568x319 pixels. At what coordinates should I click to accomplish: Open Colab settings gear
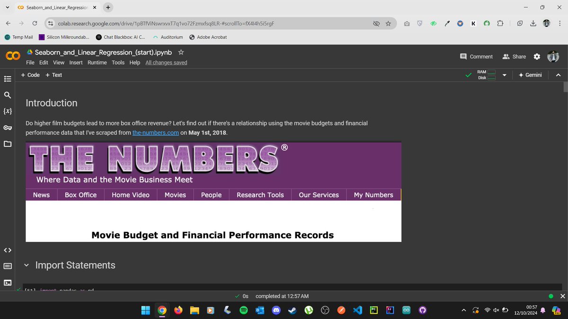tap(537, 56)
